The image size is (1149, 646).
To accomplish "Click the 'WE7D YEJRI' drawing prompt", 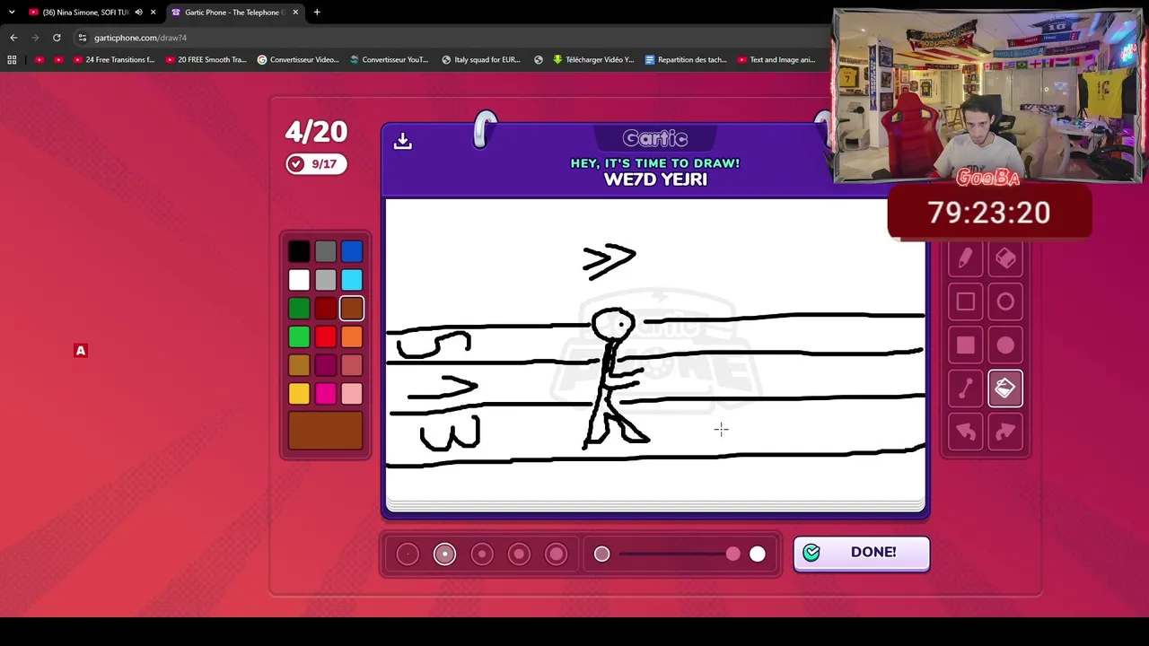I will 655,179.
